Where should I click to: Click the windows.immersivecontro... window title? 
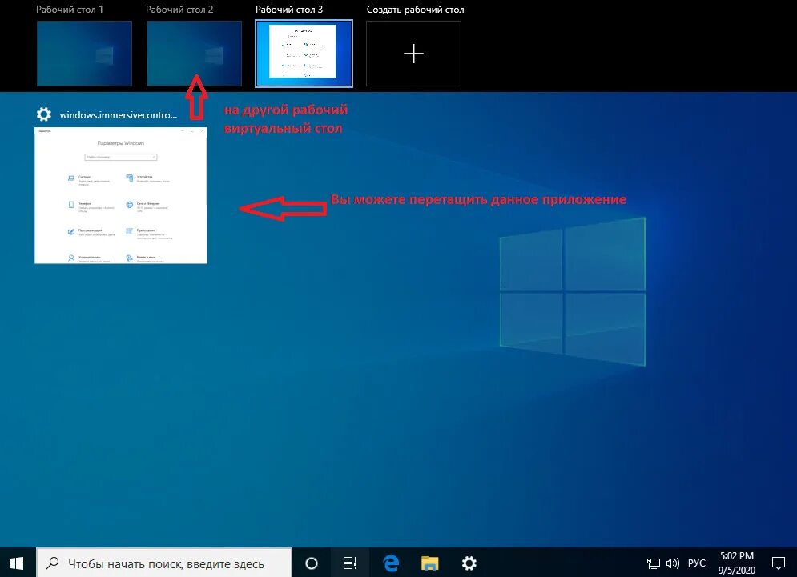pyautogui.click(x=119, y=115)
